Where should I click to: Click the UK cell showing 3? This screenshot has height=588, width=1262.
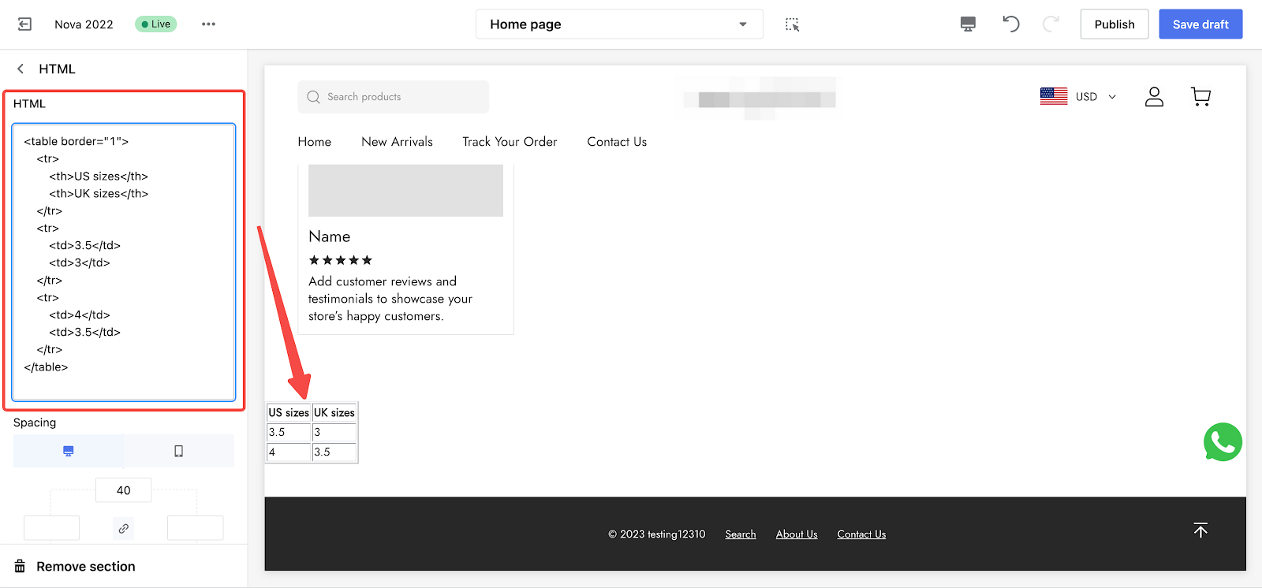[334, 432]
